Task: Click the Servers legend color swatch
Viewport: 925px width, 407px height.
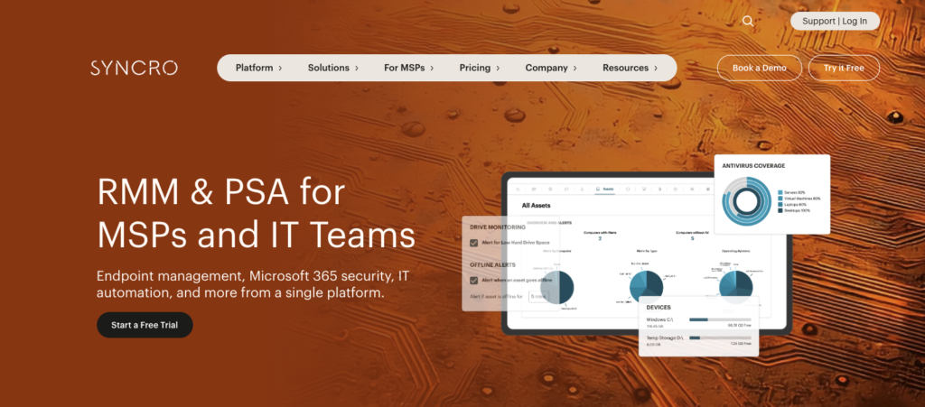Action: click(x=780, y=192)
